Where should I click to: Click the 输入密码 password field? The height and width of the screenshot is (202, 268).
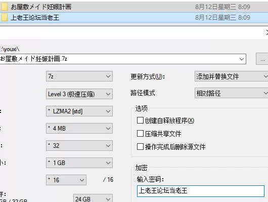pos(201,191)
